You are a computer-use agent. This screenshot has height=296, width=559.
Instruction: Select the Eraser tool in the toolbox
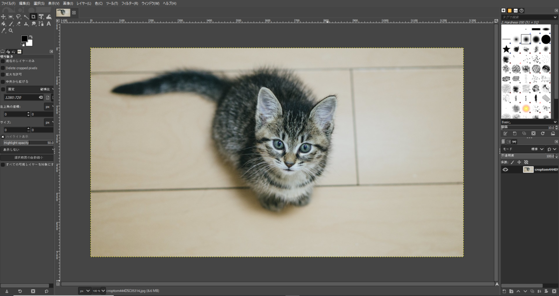coord(19,24)
